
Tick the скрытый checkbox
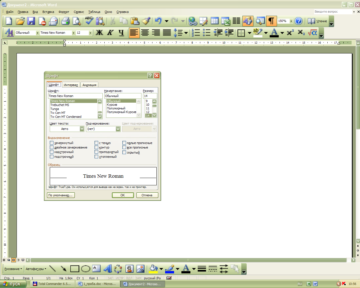pos(124,152)
